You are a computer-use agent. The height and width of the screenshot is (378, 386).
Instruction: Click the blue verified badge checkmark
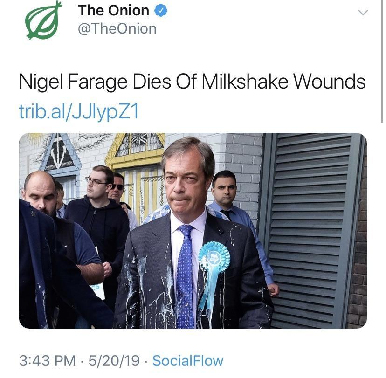[160, 11]
